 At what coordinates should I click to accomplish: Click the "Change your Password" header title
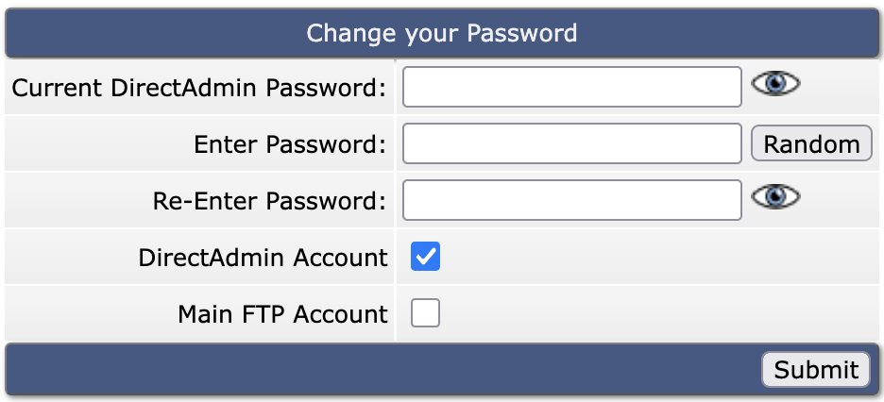click(x=441, y=34)
